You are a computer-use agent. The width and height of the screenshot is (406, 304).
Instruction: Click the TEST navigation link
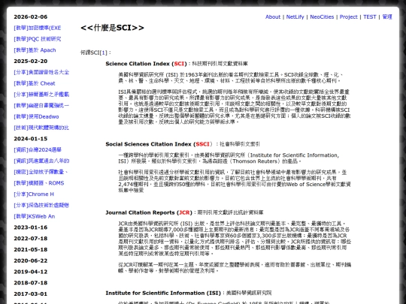coord(369,17)
